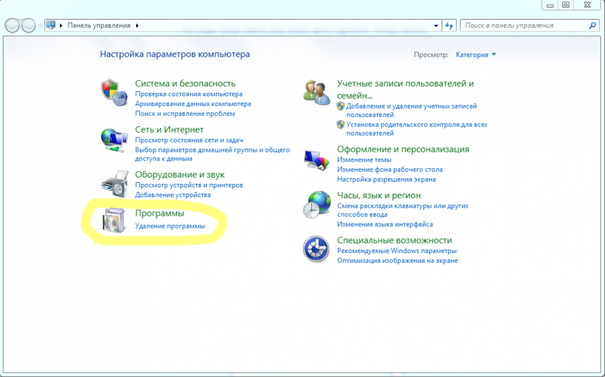
Task: Open the User Accounts people icon
Action: [x=316, y=92]
